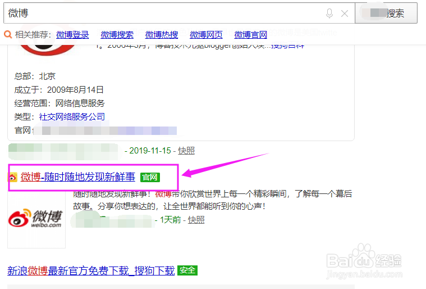Open 快照 next to 2019-11-15

click(186, 151)
